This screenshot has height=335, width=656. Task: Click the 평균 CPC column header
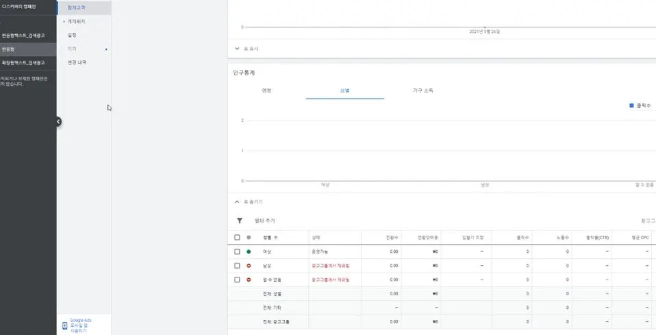coord(640,238)
